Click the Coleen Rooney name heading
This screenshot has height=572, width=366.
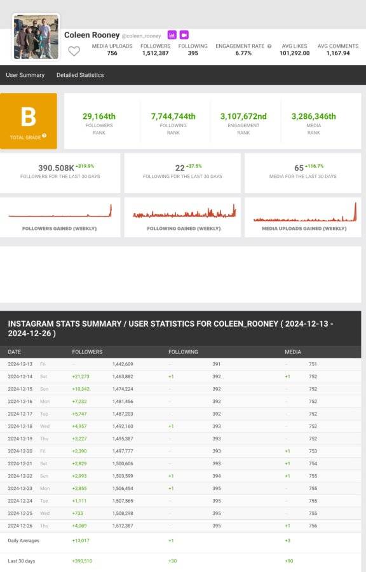pos(92,35)
